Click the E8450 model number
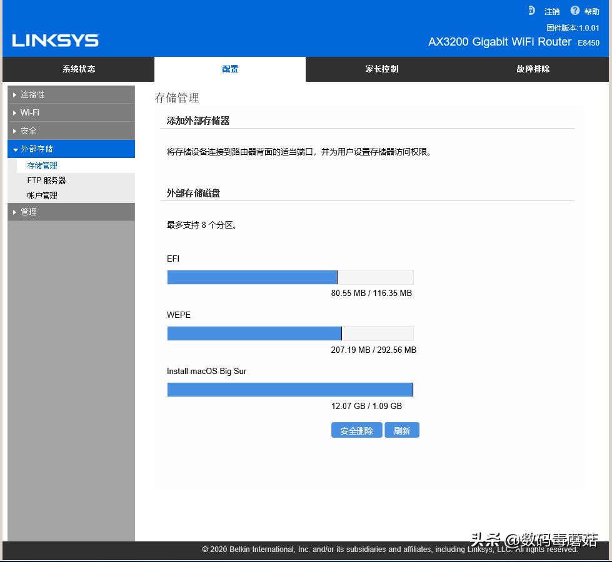Viewport: 612px width, 562px height. 589,42
